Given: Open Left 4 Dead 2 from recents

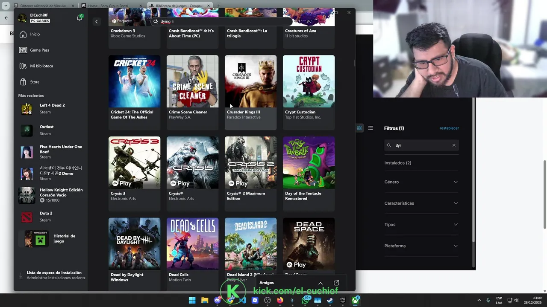Looking at the screenshot, I should click(x=50, y=109).
